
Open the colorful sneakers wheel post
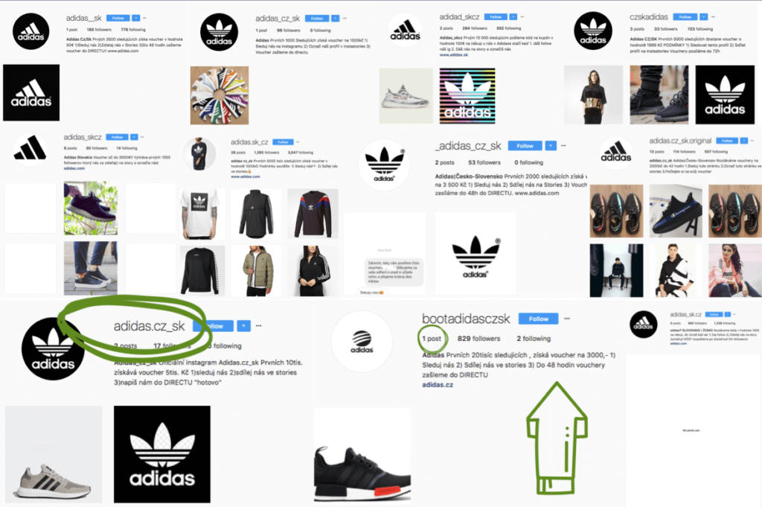pyautogui.click(x=220, y=95)
